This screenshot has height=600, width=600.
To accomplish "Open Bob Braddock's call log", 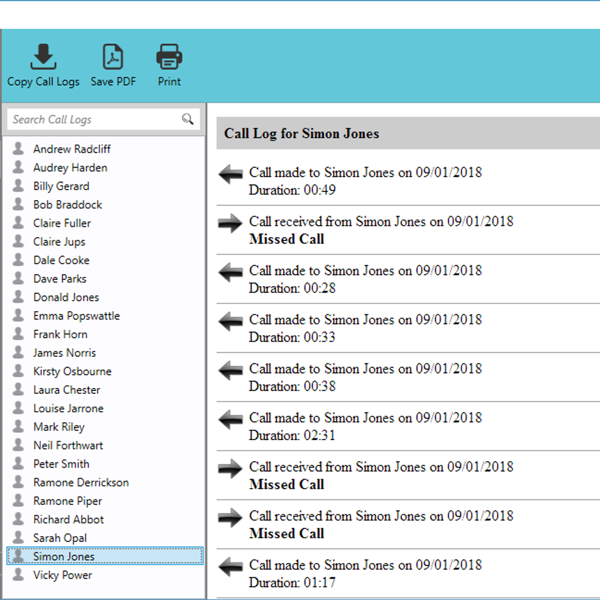I will tap(67, 205).
